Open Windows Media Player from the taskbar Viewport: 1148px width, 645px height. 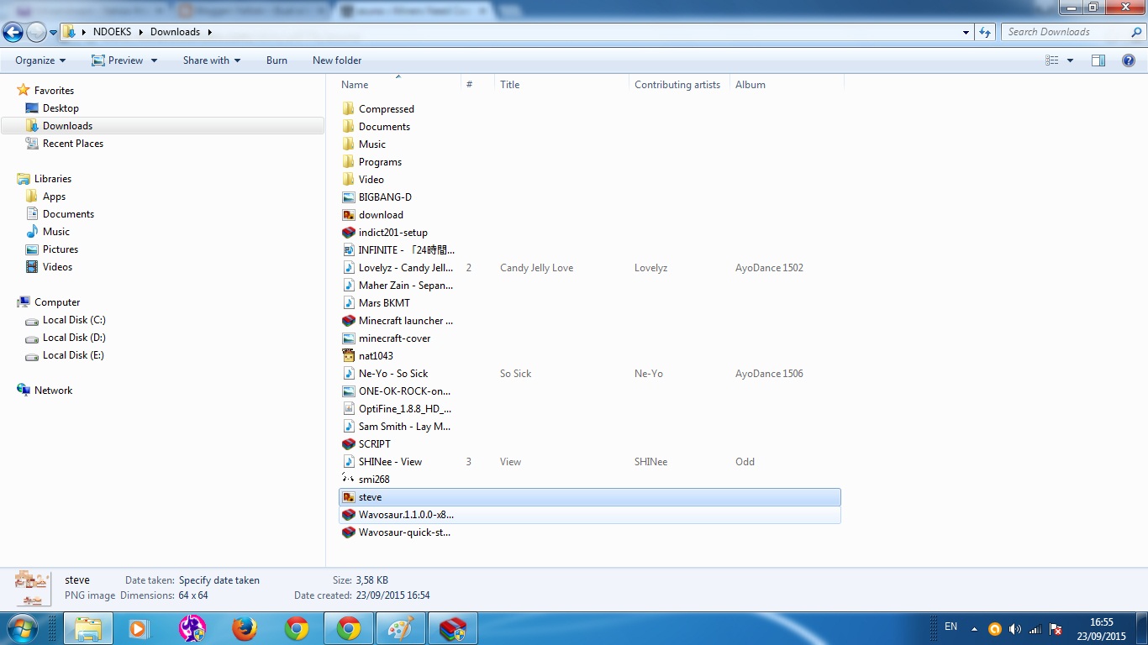point(139,627)
